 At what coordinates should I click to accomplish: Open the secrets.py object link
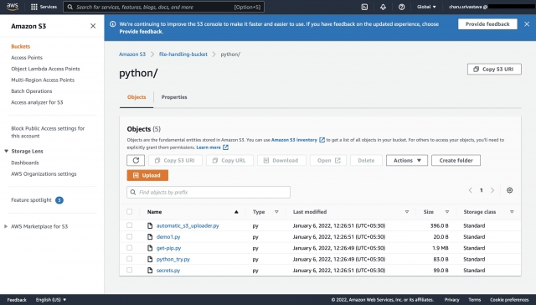pos(167,270)
